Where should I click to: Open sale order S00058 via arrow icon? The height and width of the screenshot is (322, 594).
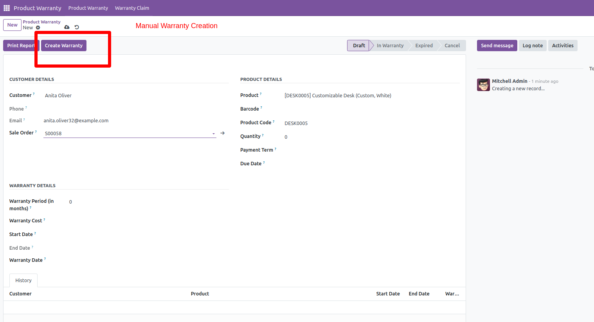tap(223, 133)
